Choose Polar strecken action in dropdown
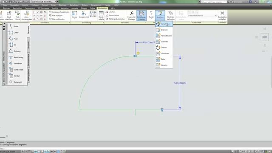272x153 pixels. (164, 36)
